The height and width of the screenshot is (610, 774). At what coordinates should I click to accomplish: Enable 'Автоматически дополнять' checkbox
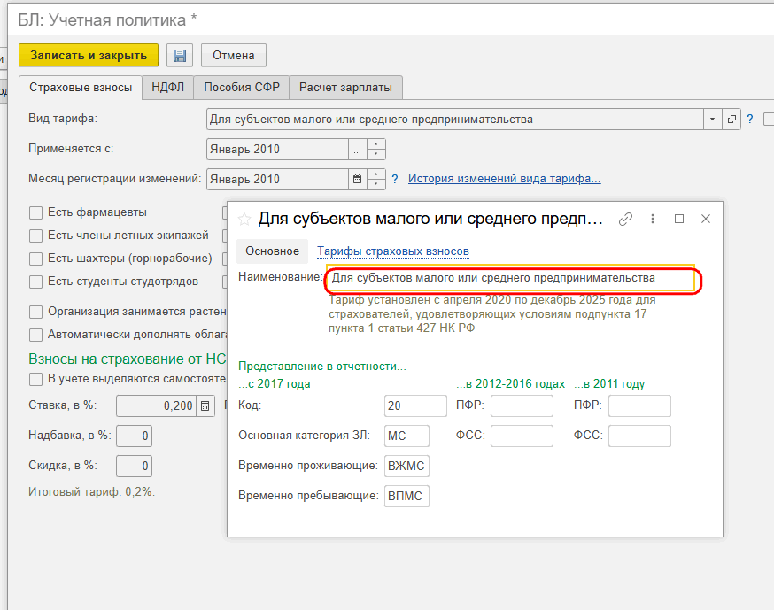[35, 336]
